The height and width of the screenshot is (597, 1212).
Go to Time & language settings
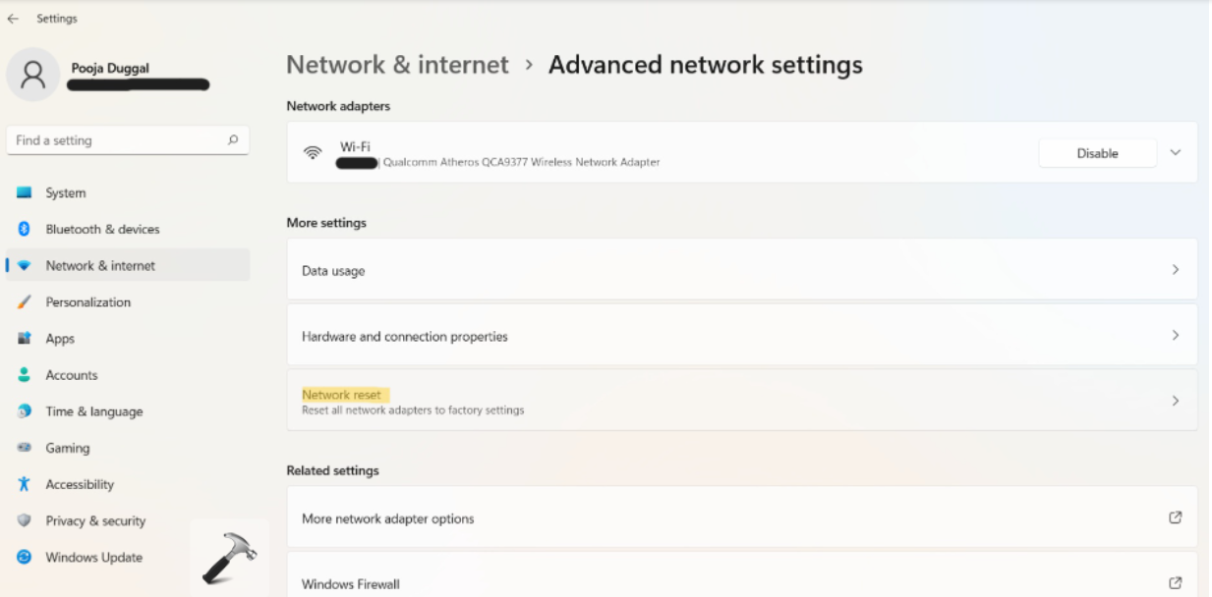(93, 411)
